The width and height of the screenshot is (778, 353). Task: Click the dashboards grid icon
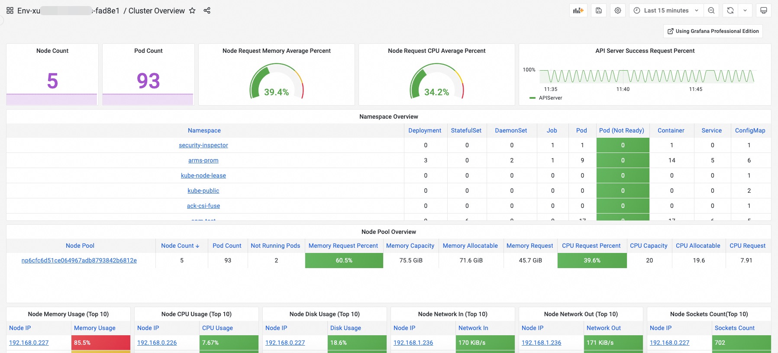[x=10, y=10]
